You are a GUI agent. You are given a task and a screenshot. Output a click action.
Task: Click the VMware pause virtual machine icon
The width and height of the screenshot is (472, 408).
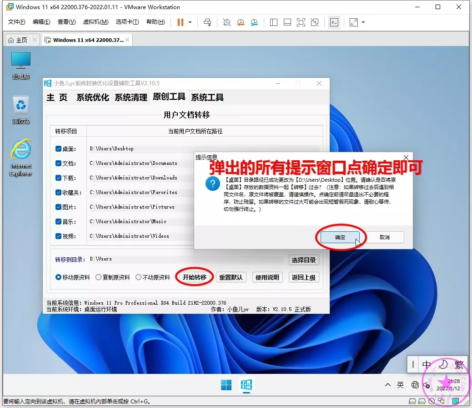point(181,22)
